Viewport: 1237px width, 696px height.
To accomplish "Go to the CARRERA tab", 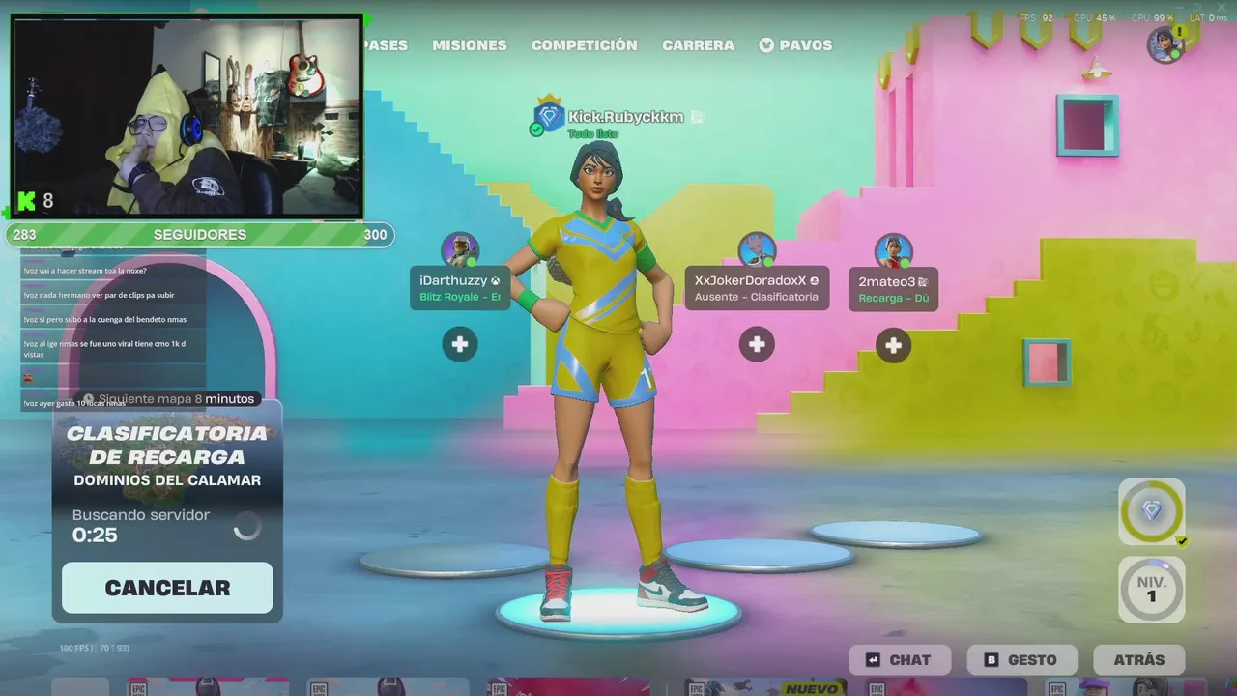I will point(698,45).
